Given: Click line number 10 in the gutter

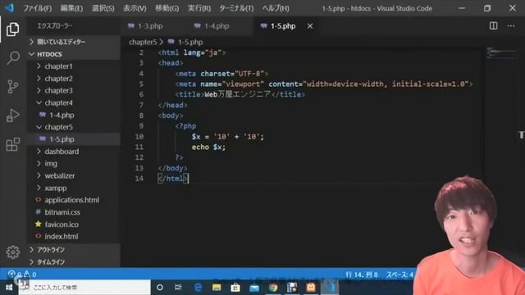Looking at the screenshot, I should 139,137.
